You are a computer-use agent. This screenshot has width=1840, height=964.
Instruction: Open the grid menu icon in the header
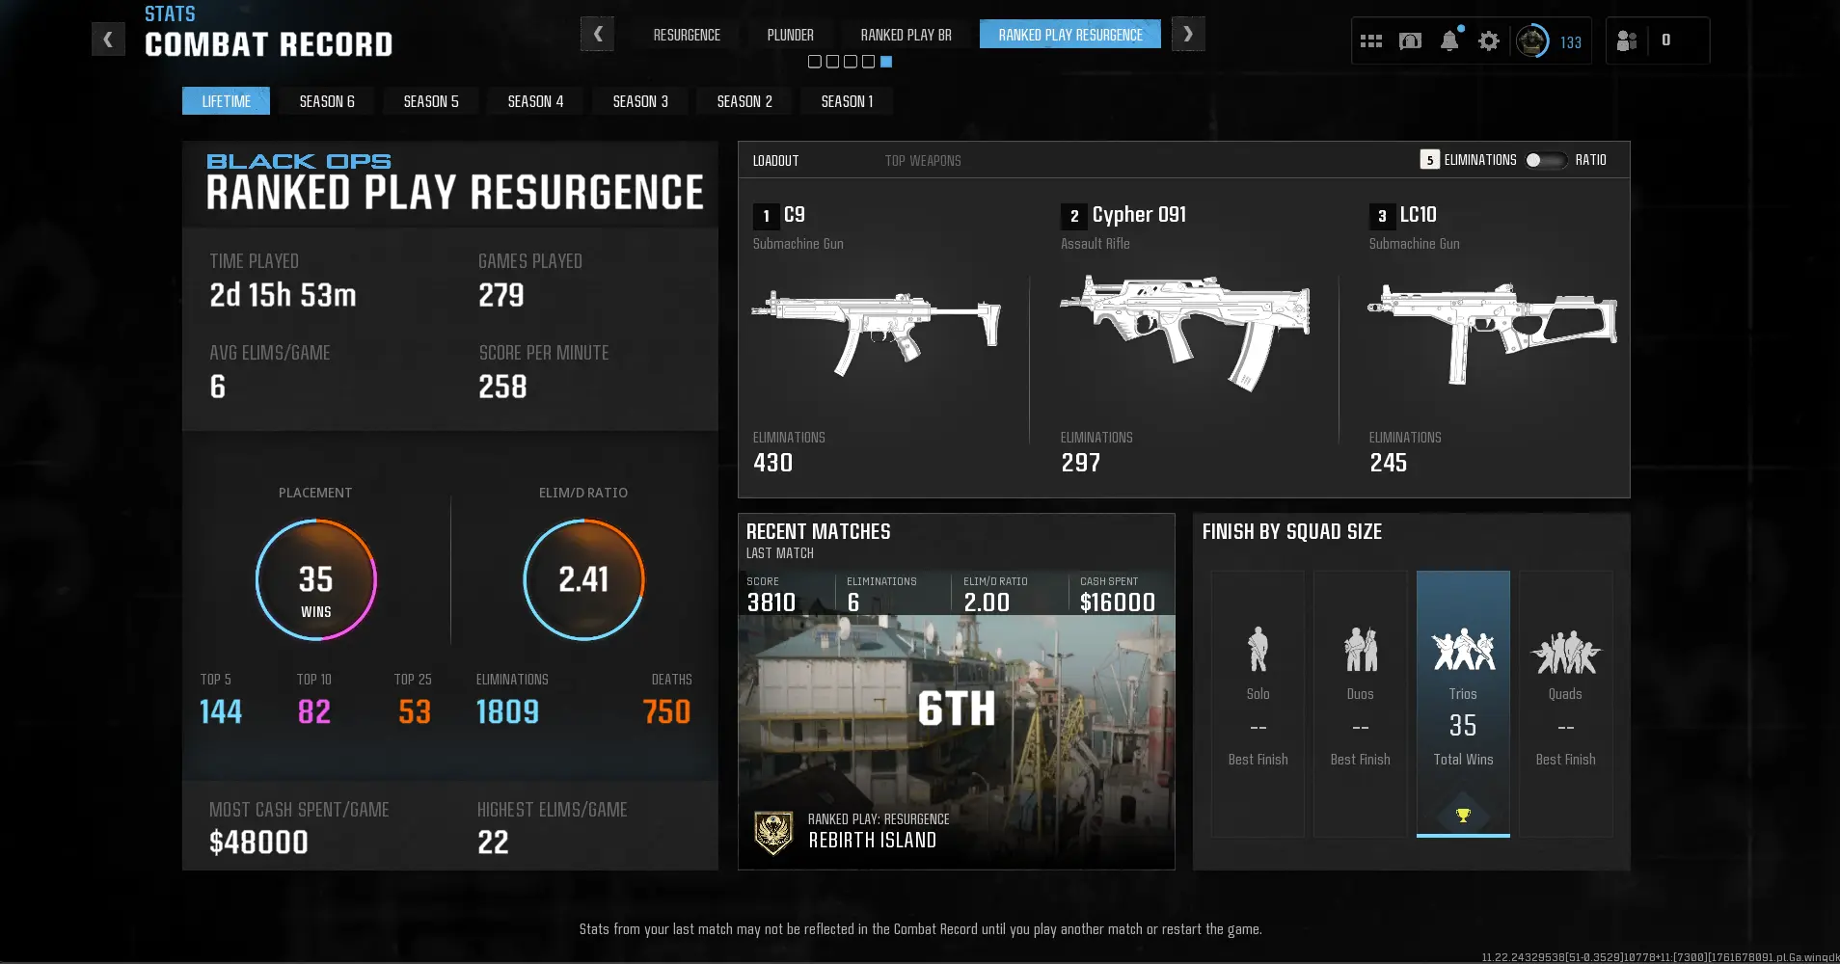tap(1370, 41)
